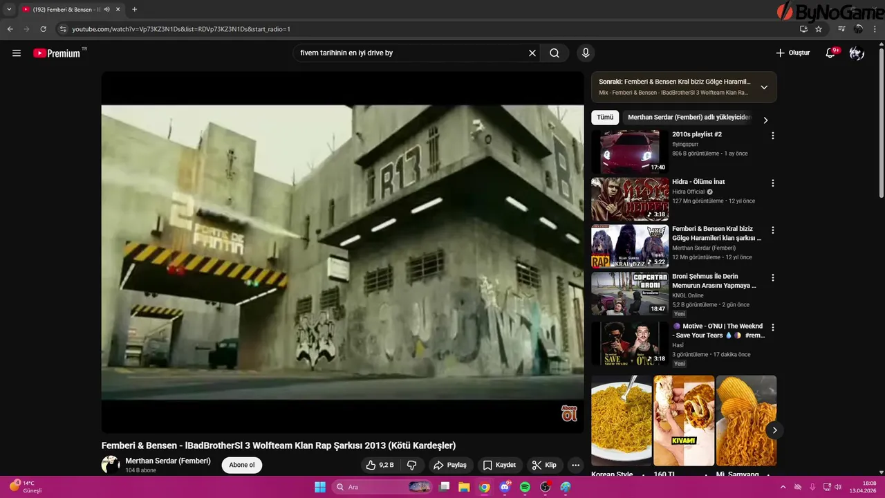Reload the YouTube page
Image resolution: width=885 pixels, height=498 pixels.
43,29
